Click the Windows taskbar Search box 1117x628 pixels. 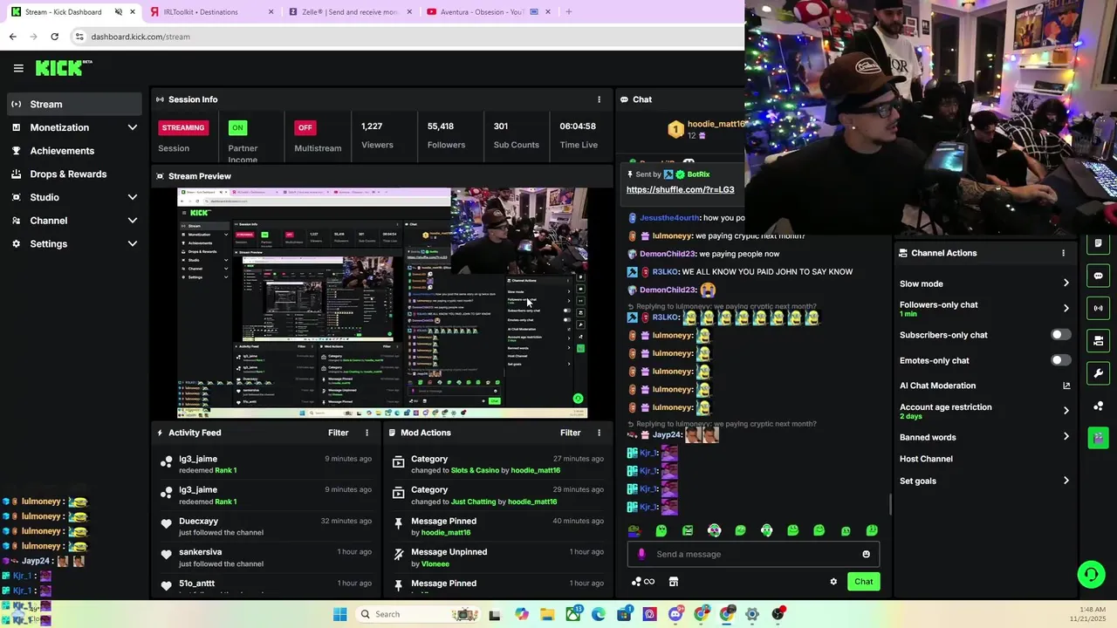[x=417, y=614]
